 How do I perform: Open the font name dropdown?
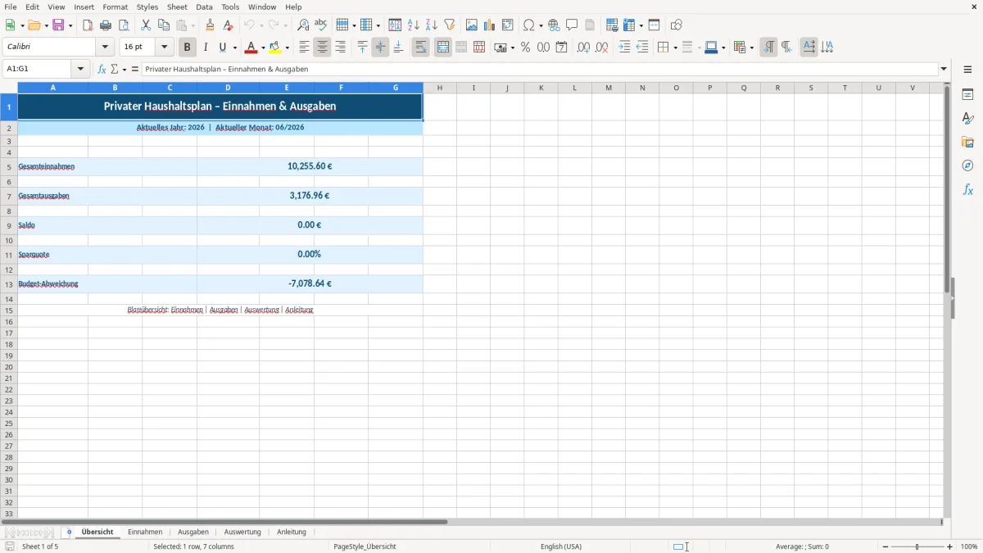pos(105,48)
